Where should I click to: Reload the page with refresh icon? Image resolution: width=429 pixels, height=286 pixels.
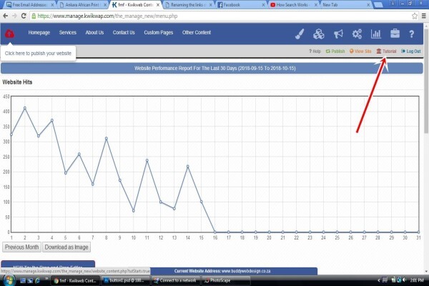click(x=24, y=16)
